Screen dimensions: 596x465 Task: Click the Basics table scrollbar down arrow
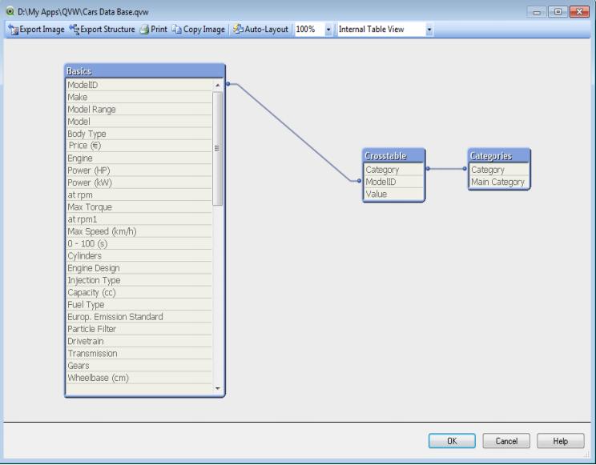(217, 388)
